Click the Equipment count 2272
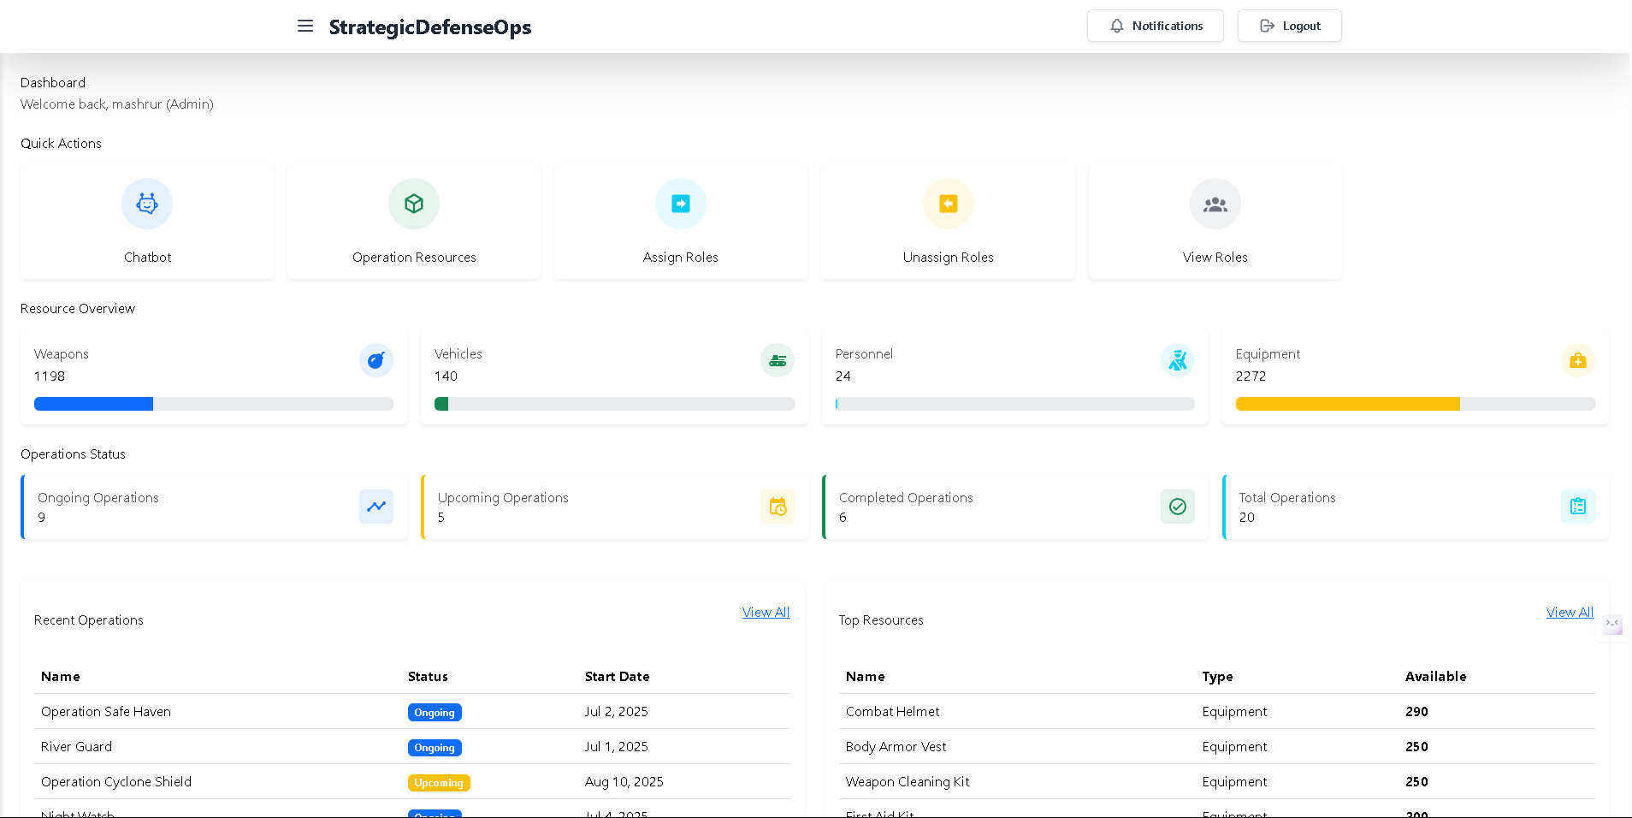 (x=1251, y=376)
